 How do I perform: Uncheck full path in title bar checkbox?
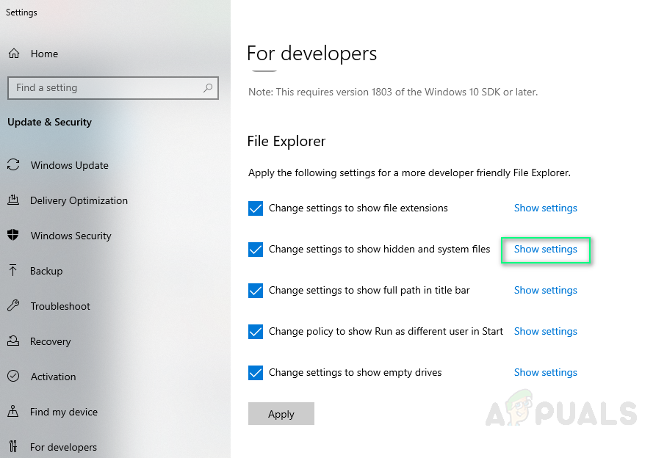pos(256,291)
